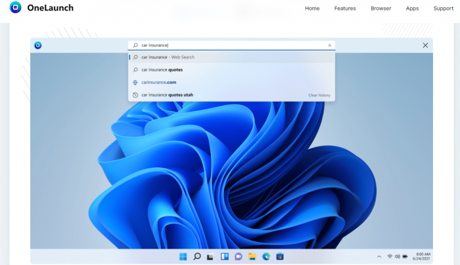Open the Chat taskbar icon
Viewport: 460px width, 265px height.
click(239, 257)
